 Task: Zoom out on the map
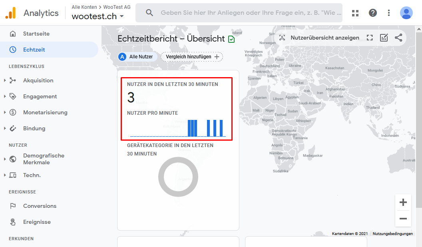(x=403, y=219)
